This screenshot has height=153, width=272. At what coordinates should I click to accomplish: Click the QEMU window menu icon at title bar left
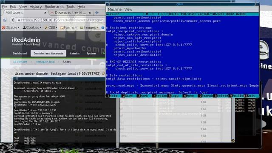[108, 4]
